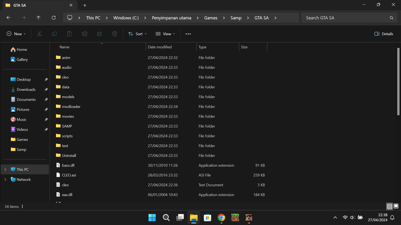This screenshot has height=225, width=401.
Task: Expand This PC in navigation pane
Action: [5, 169]
